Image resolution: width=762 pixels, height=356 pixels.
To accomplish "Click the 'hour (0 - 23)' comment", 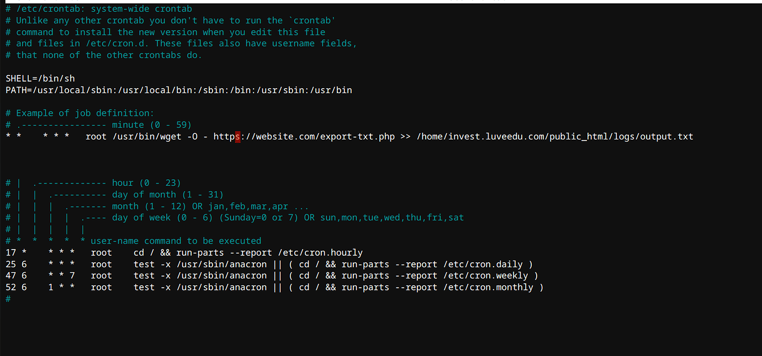I will coord(146,183).
